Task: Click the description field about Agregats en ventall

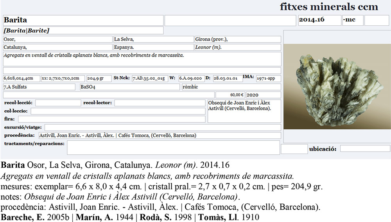Action: pos(142,59)
